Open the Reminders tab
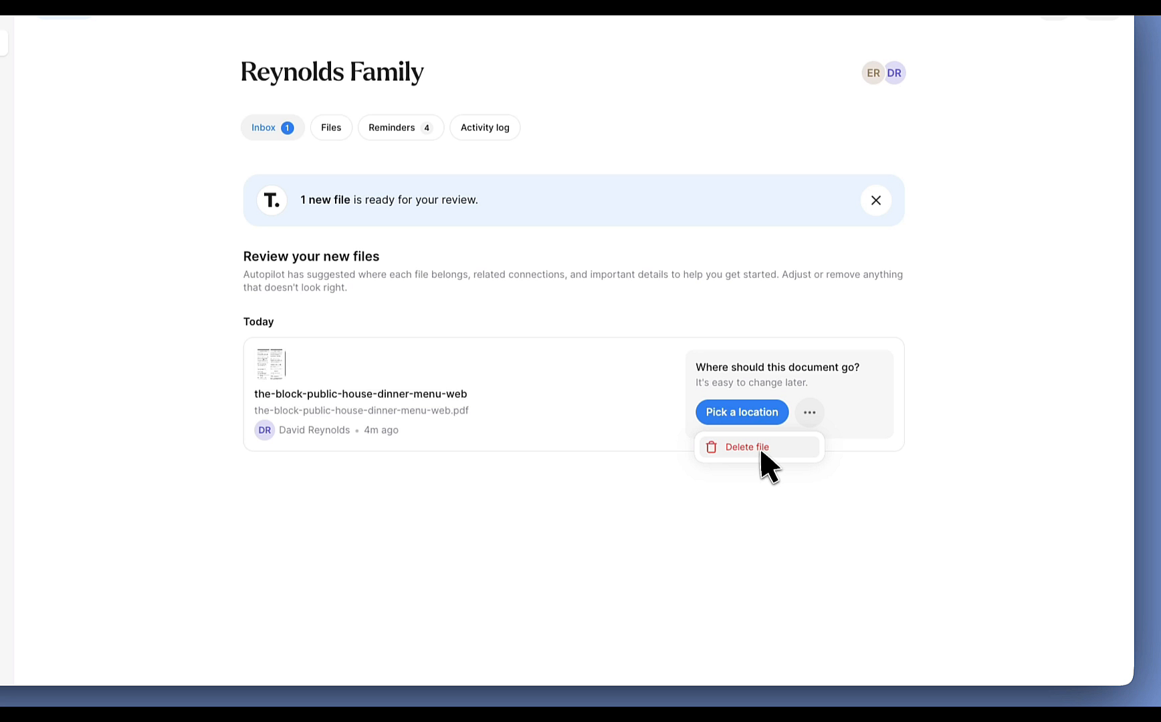 tap(401, 128)
